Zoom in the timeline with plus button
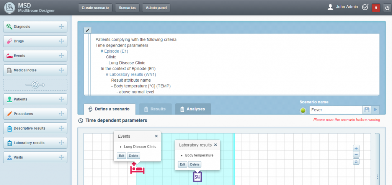This screenshot has height=185, width=392. coord(356,148)
